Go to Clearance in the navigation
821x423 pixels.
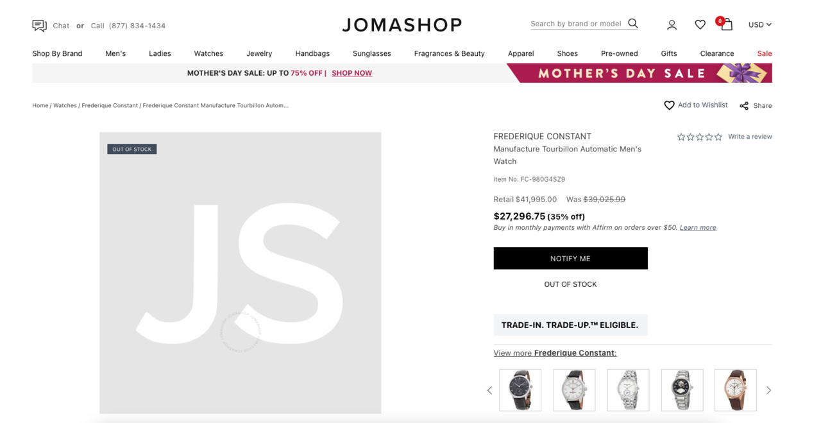716,54
